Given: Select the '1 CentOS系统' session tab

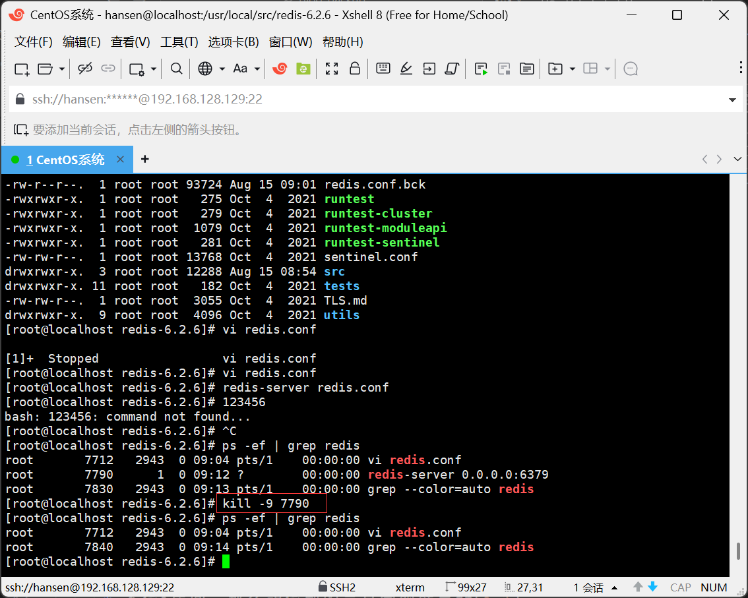Looking at the screenshot, I should (x=66, y=160).
